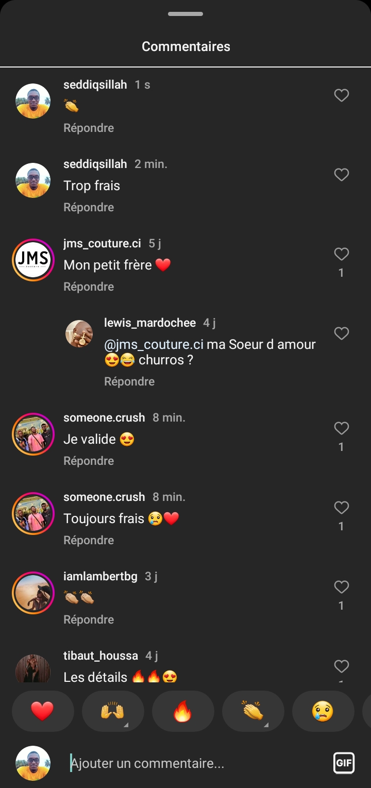Open the someone.crush username on "Je valide"
This screenshot has height=788, width=371.
point(104,417)
